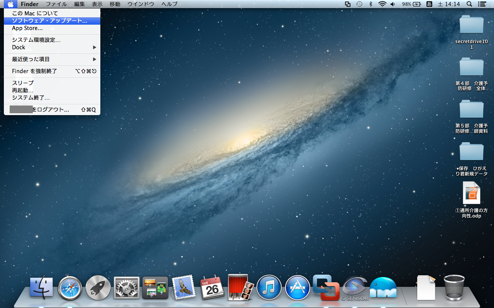The width and height of the screenshot is (494, 308).
Task: Click the Mail stamp icon in Dock
Action: pyautogui.click(x=184, y=288)
